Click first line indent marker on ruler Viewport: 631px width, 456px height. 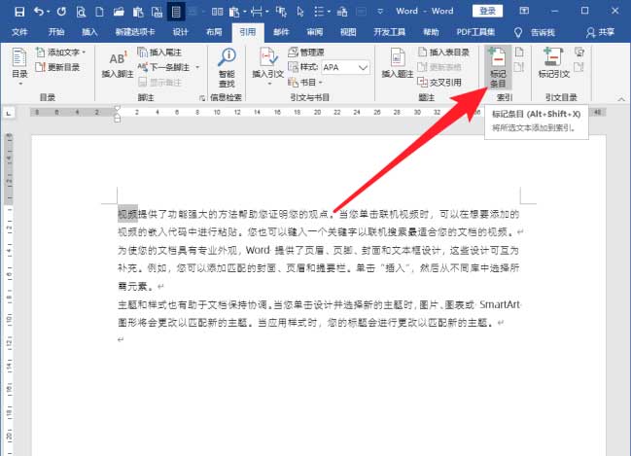pyautogui.click(x=117, y=108)
